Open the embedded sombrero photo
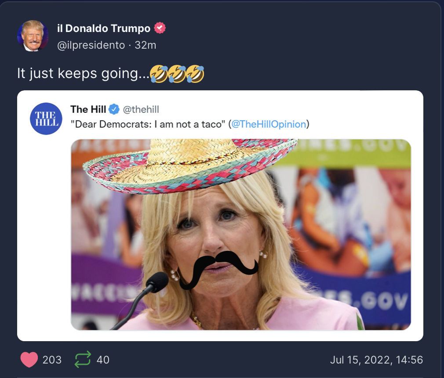Screen dimensions: 444x378 pyautogui.click(x=241, y=235)
